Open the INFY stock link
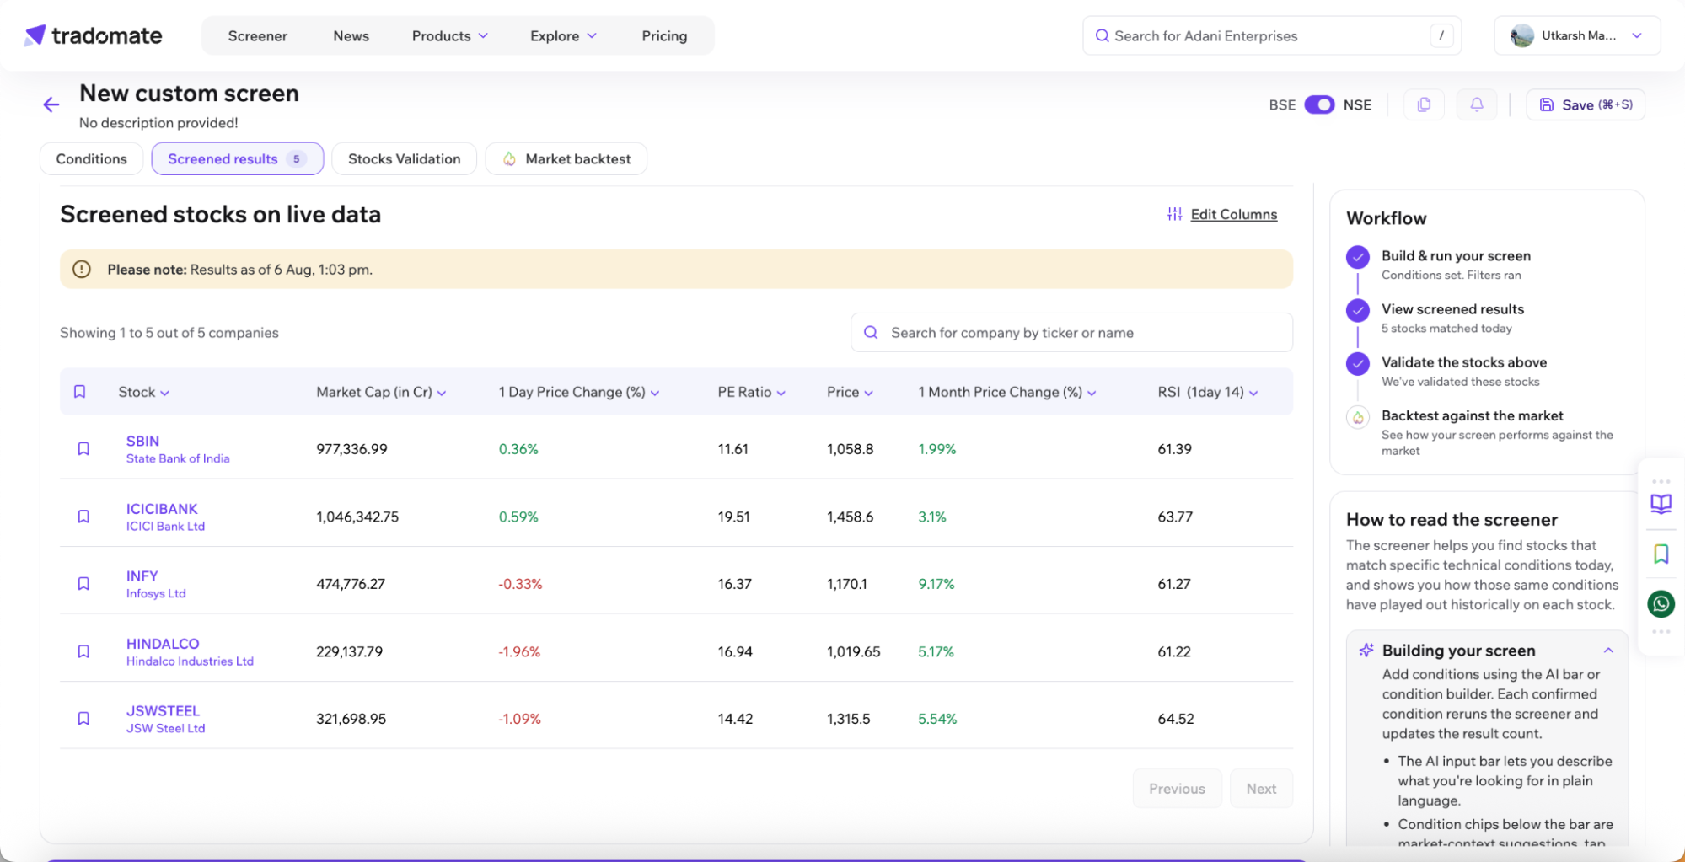 click(142, 576)
